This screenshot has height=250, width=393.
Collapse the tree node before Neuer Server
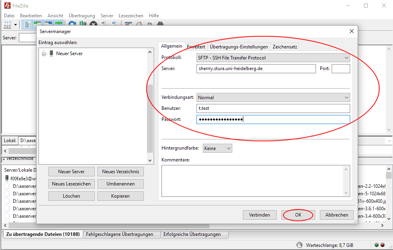(44, 54)
